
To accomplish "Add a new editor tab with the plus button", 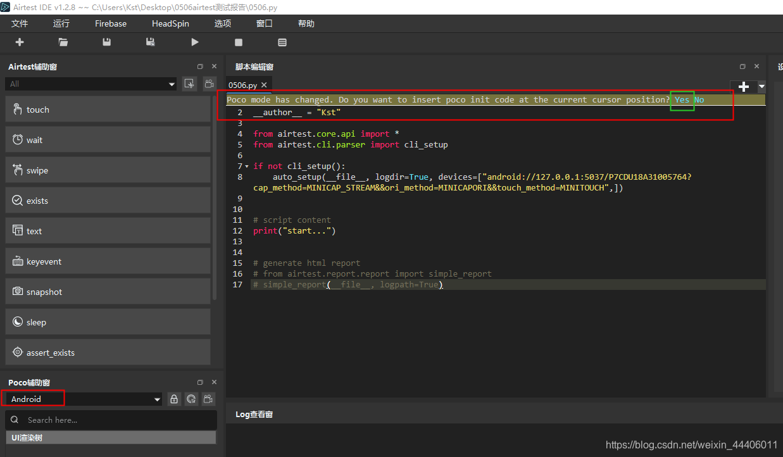I will (x=744, y=87).
